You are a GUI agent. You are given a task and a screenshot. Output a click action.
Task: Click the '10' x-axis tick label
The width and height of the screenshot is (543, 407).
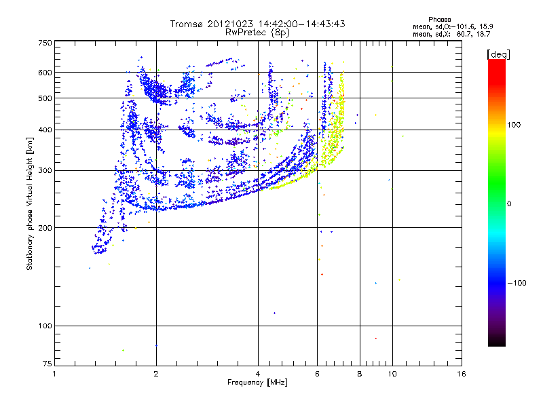(392, 374)
